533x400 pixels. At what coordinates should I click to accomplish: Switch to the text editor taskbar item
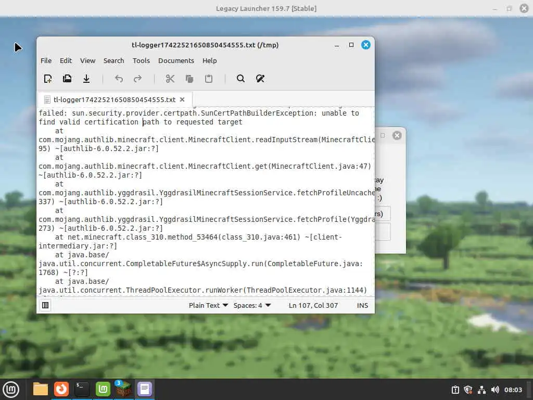click(145, 389)
